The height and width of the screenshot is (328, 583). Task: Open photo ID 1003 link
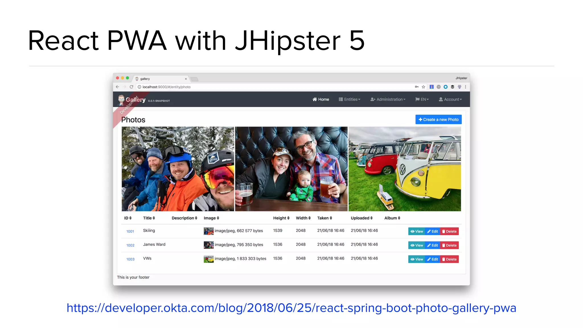coord(130,259)
